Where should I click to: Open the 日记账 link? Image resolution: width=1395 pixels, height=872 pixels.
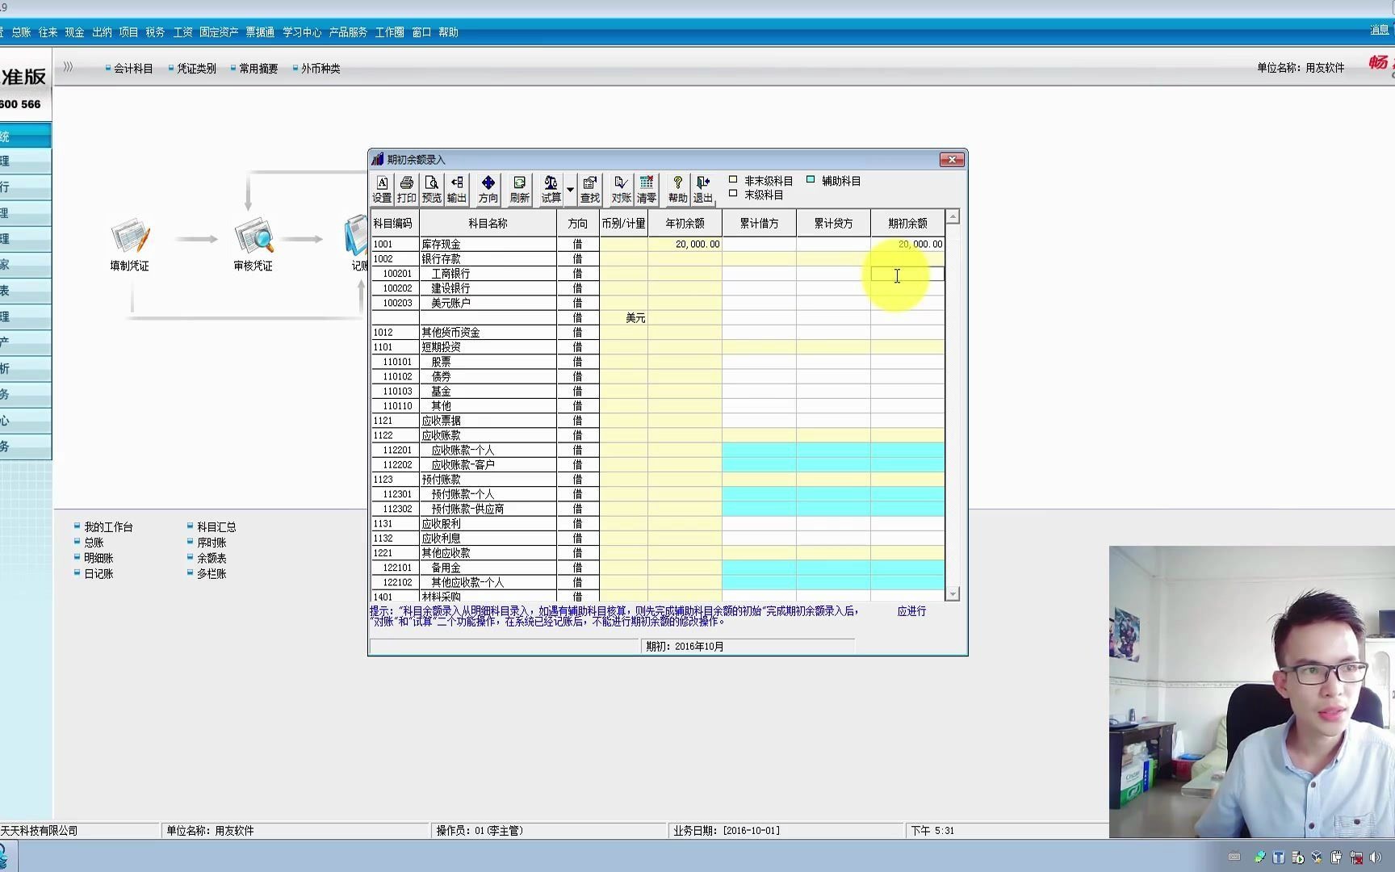[98, 574]
